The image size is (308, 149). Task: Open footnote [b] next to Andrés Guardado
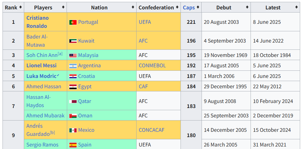coord(52,132)
